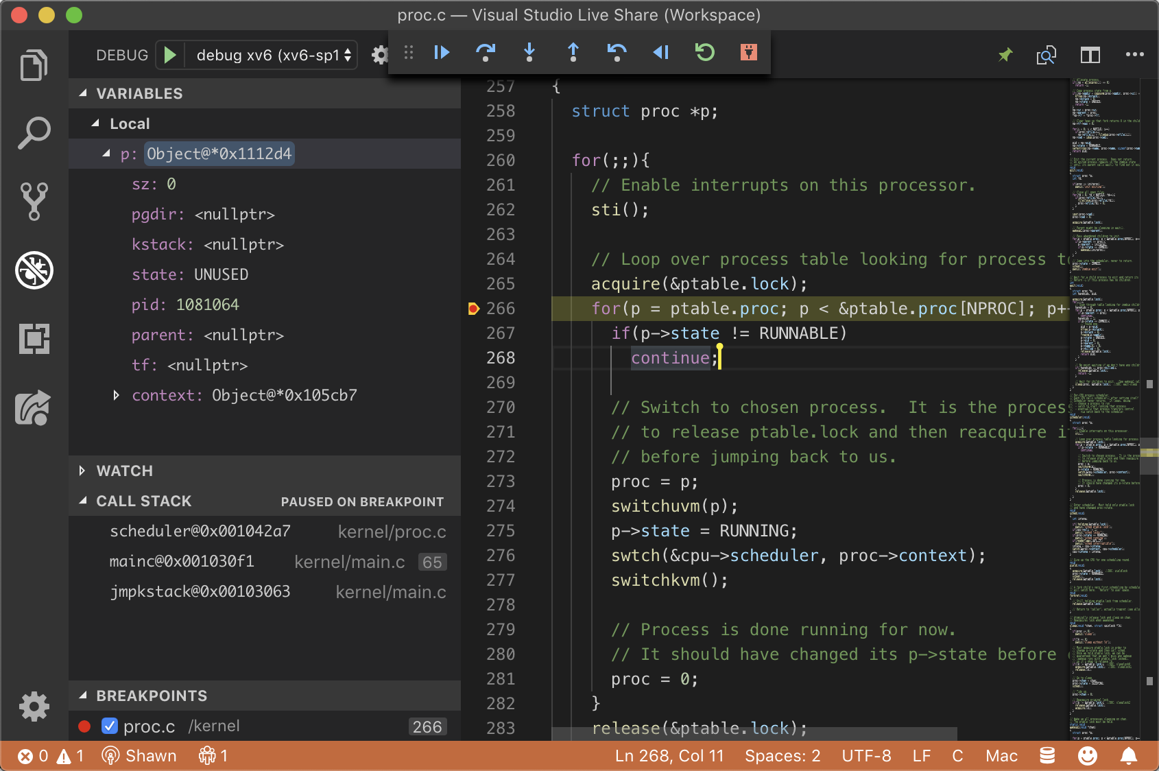Open the Live Share sidebar view
This screenshot has height=771, width=1159.
tap(34, 408)
